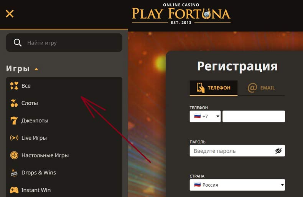This screenshot has height=197, width=303.
Task: Click the cherry icon for Слоты
Action: click(x=14, y=103)
